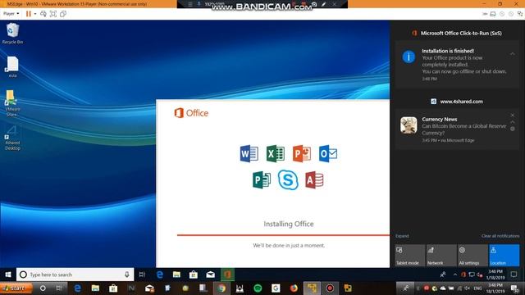The height and width of the screenshot is (295, 525).
Task: Click the microphone icon in search box
Action: [x=127, y=275]
